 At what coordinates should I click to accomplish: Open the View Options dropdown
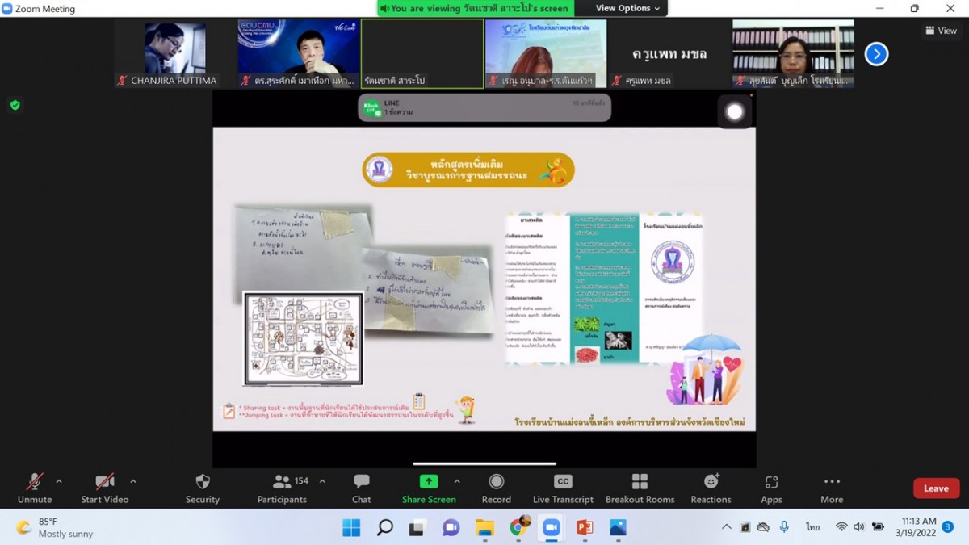coord(627,8)
